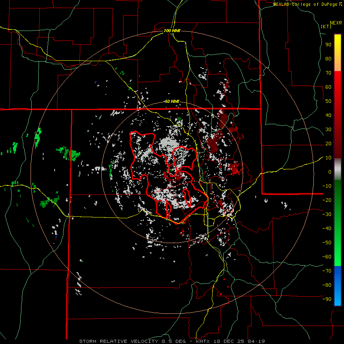Select the 90 value on the velocity scale
Screen dimensions: 344x344
tap(328, 45)
